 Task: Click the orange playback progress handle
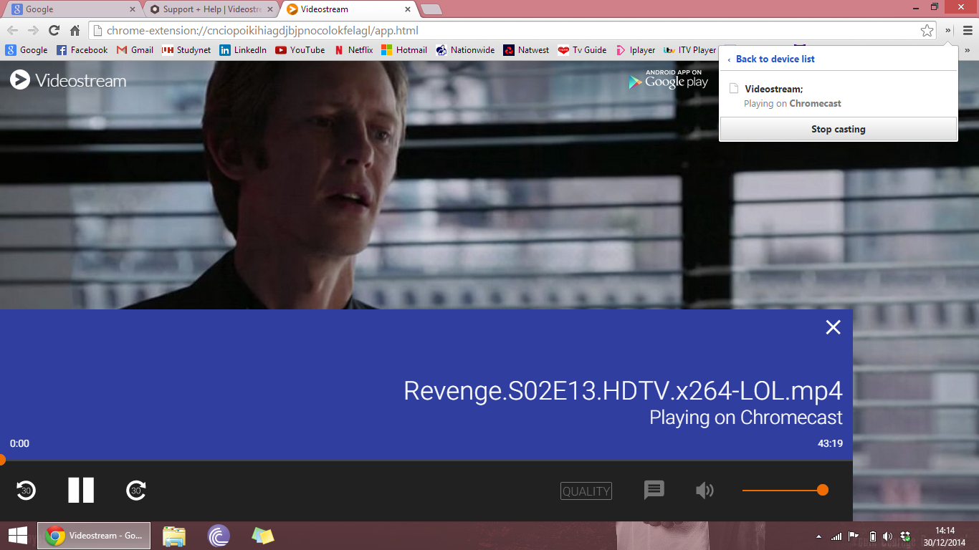[x=1, y=460]
